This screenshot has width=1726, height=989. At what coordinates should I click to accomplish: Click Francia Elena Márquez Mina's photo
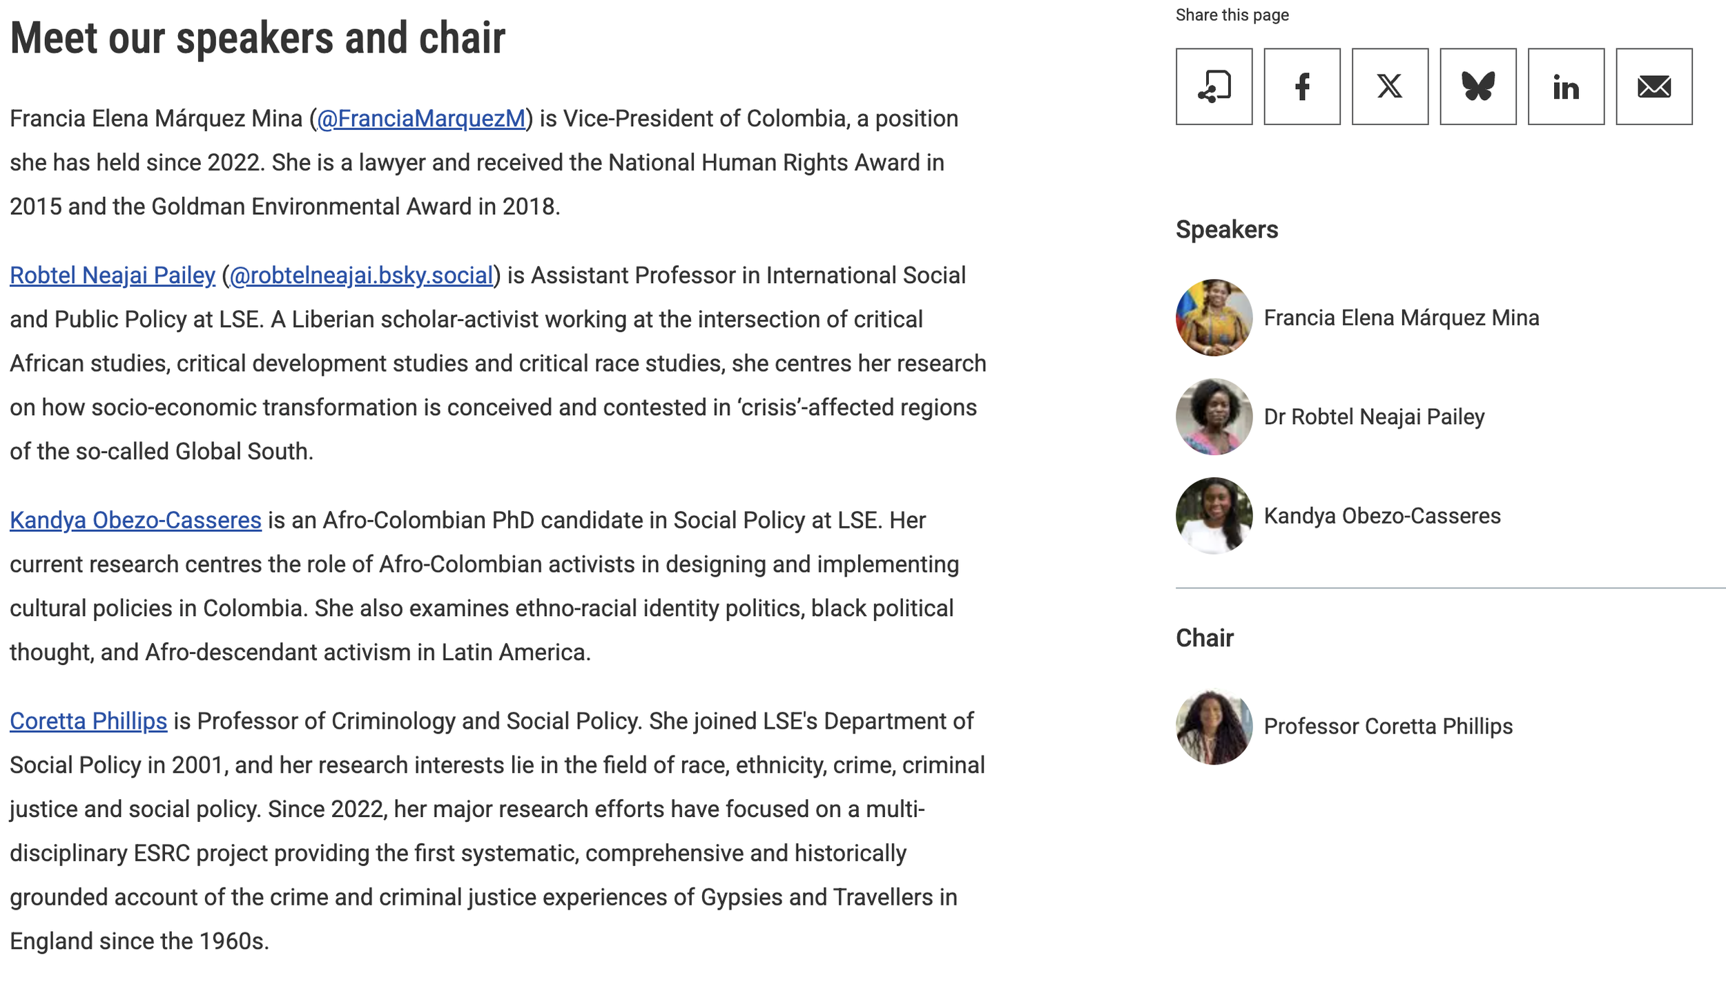coord(1214,318)
